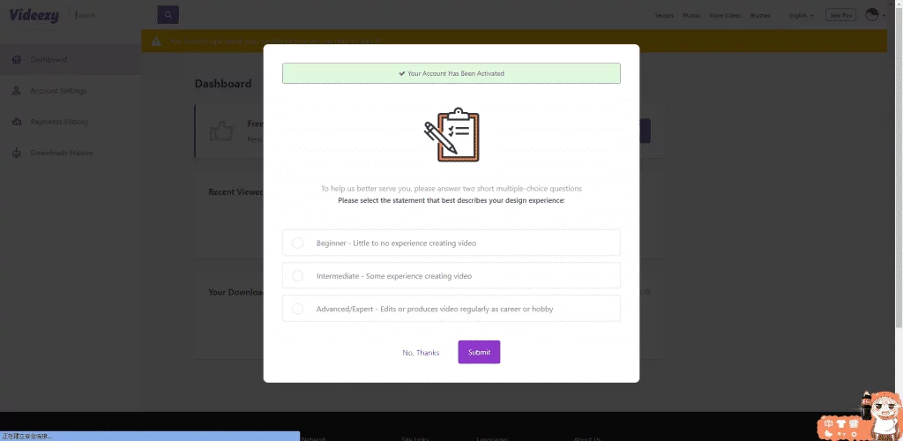903x441 pixels.
Task: Click the Account Settings person icon
Action: [17, 90]
